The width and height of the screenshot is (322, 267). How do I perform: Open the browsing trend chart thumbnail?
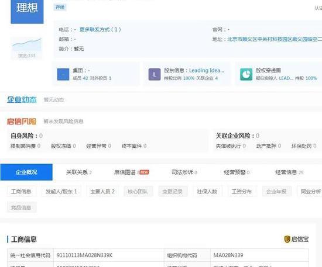point(27,48)
